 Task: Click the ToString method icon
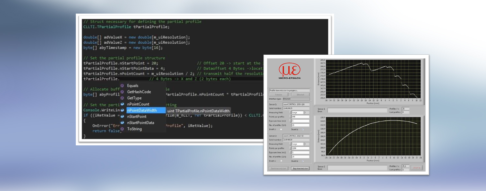[x=122, y=129]
